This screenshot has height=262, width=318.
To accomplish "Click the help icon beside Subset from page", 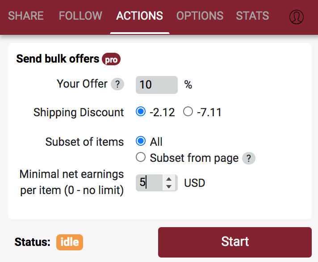I will click(248, 158).
